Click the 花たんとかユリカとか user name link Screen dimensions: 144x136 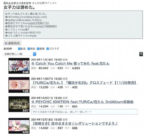(x=17, y=3)
